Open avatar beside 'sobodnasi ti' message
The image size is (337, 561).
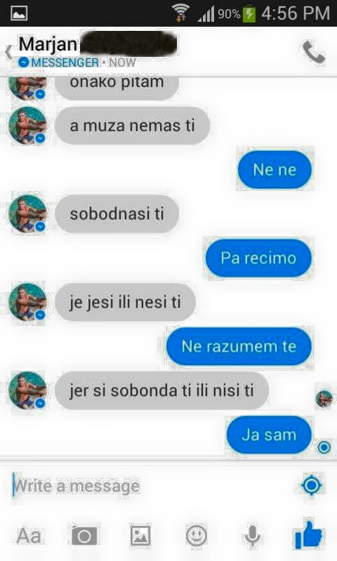(27, 213)
